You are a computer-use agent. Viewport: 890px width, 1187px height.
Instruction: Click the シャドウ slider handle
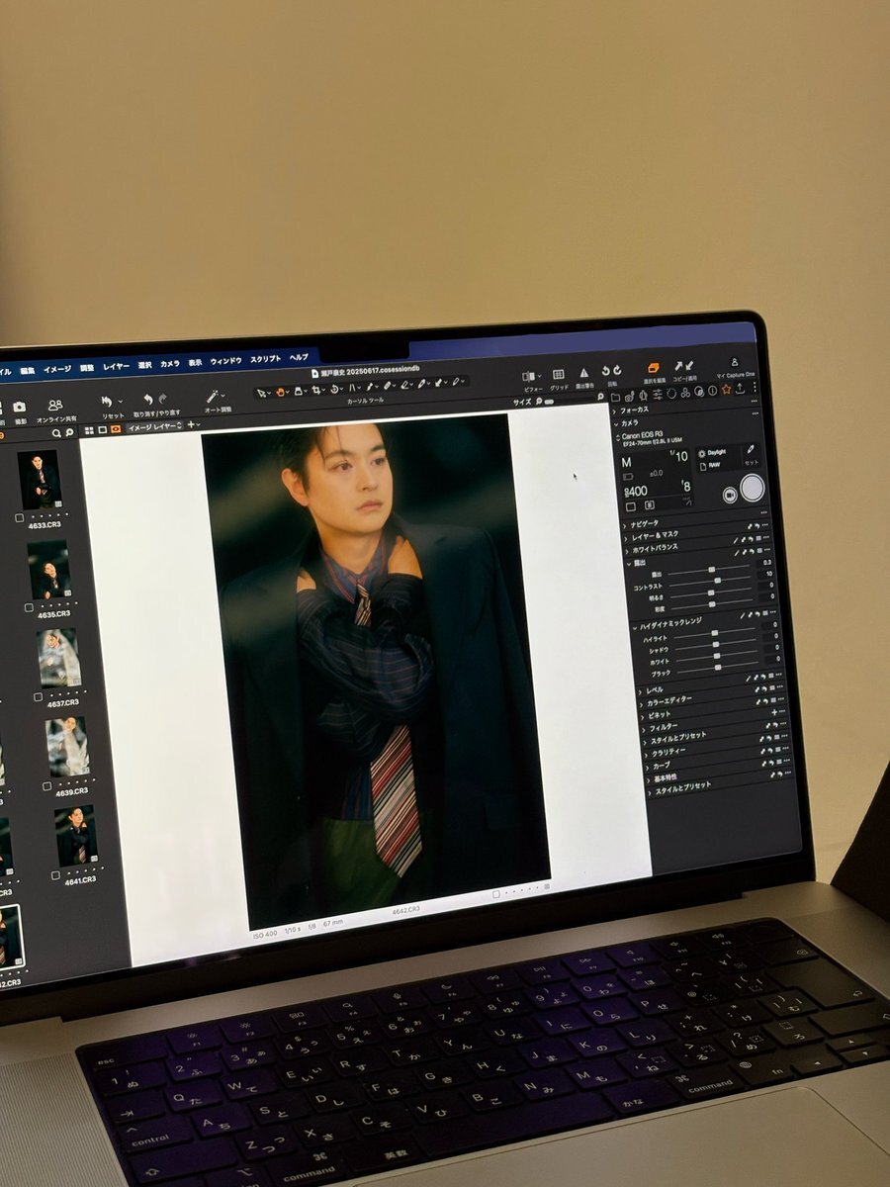coord(716,644)
